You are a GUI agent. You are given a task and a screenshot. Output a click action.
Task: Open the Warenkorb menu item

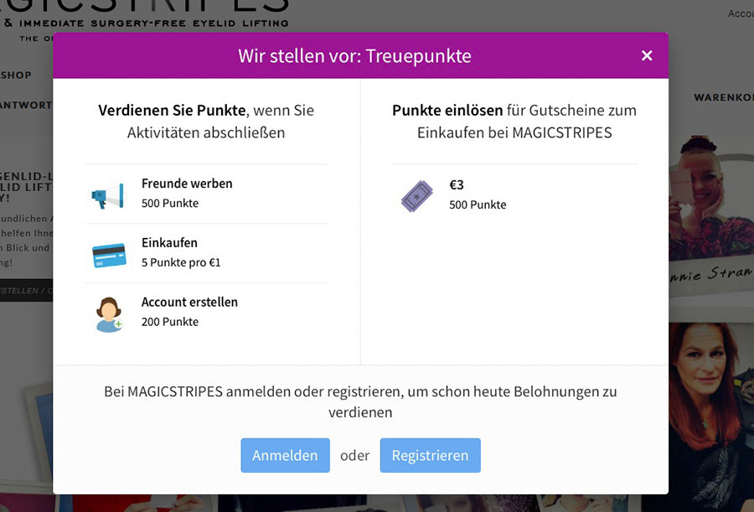pos(722,98)
